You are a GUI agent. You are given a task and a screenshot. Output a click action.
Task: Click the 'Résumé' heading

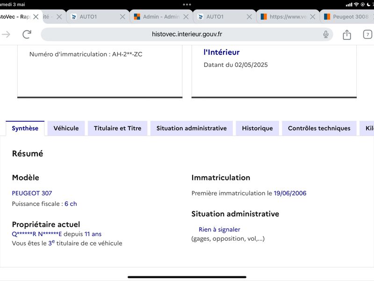coord(28,154)
